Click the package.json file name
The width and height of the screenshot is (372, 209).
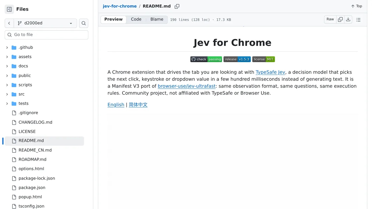pos(32,188)
